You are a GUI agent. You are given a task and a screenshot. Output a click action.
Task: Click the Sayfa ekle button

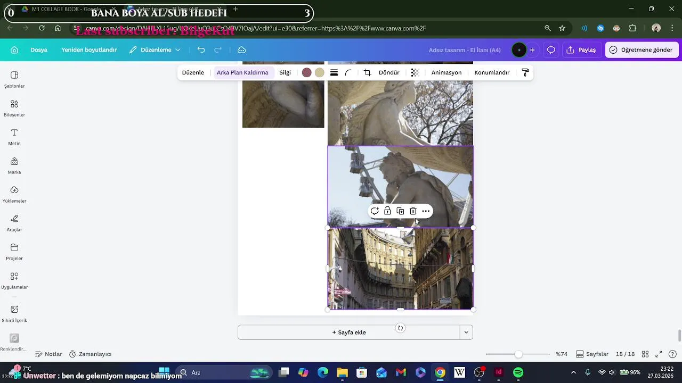coord(349,332)
